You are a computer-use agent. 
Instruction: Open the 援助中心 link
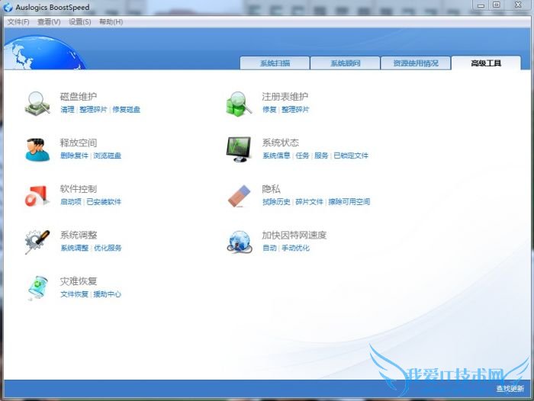pos(108,294)
